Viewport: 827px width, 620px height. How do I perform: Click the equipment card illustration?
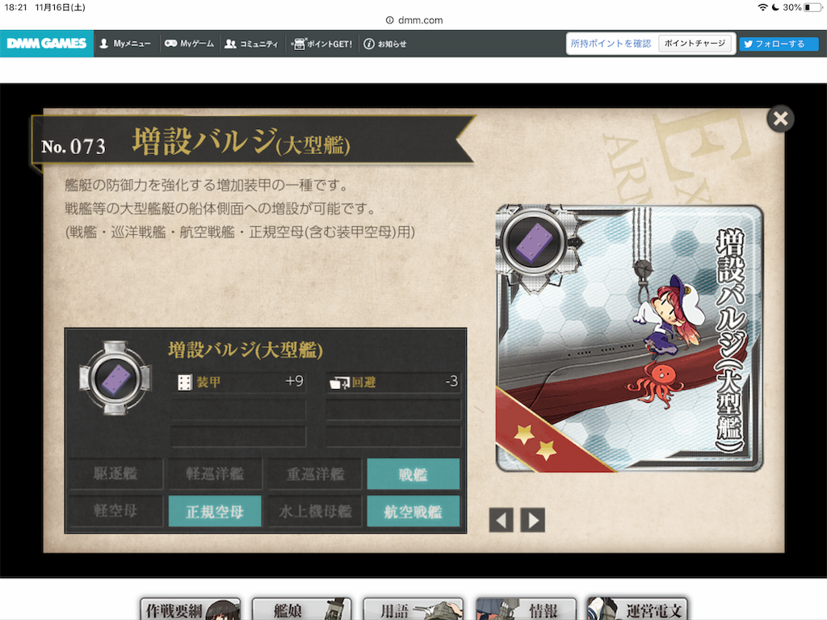pyautogui.click(x=629, y=338)
